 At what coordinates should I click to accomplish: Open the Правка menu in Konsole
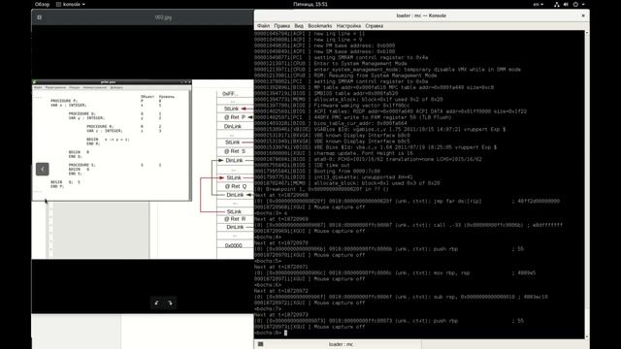[281, 26]
